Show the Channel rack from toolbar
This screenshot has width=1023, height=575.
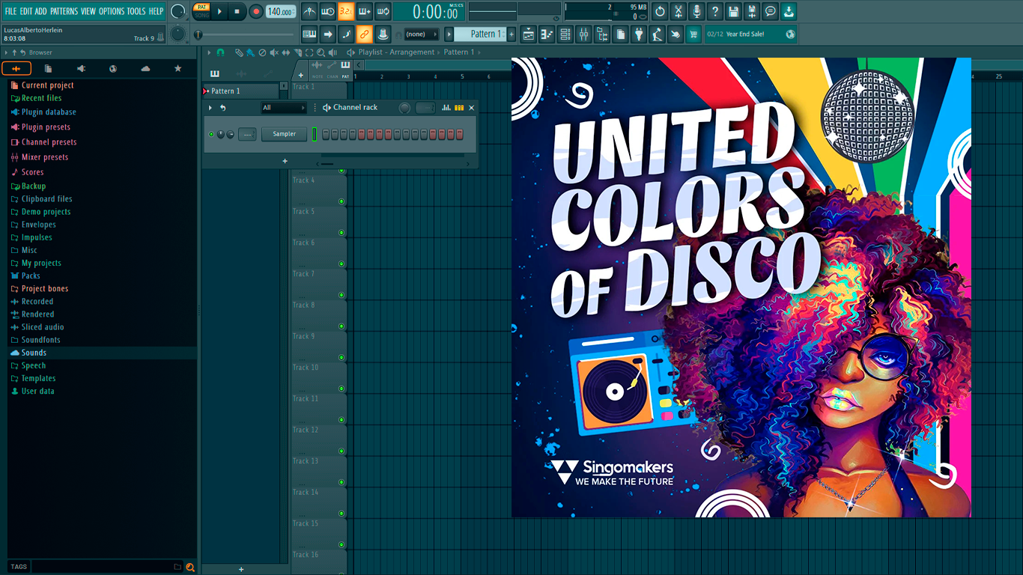(x=565, y=34)
